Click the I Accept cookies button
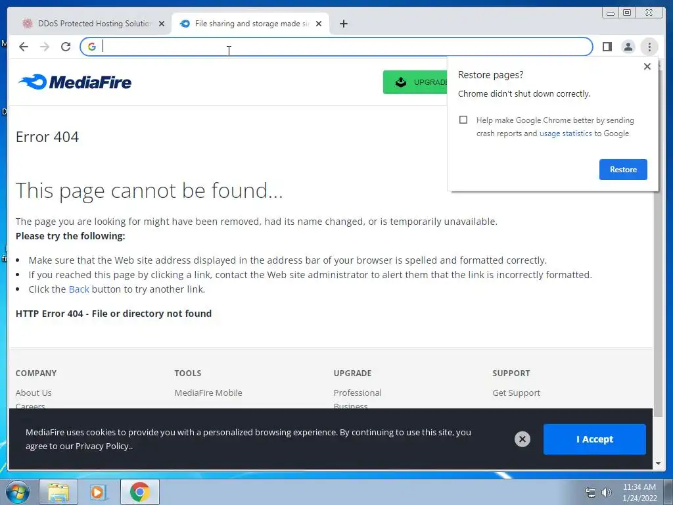This screenshot has width=673, height=505. tap(594, 439)
